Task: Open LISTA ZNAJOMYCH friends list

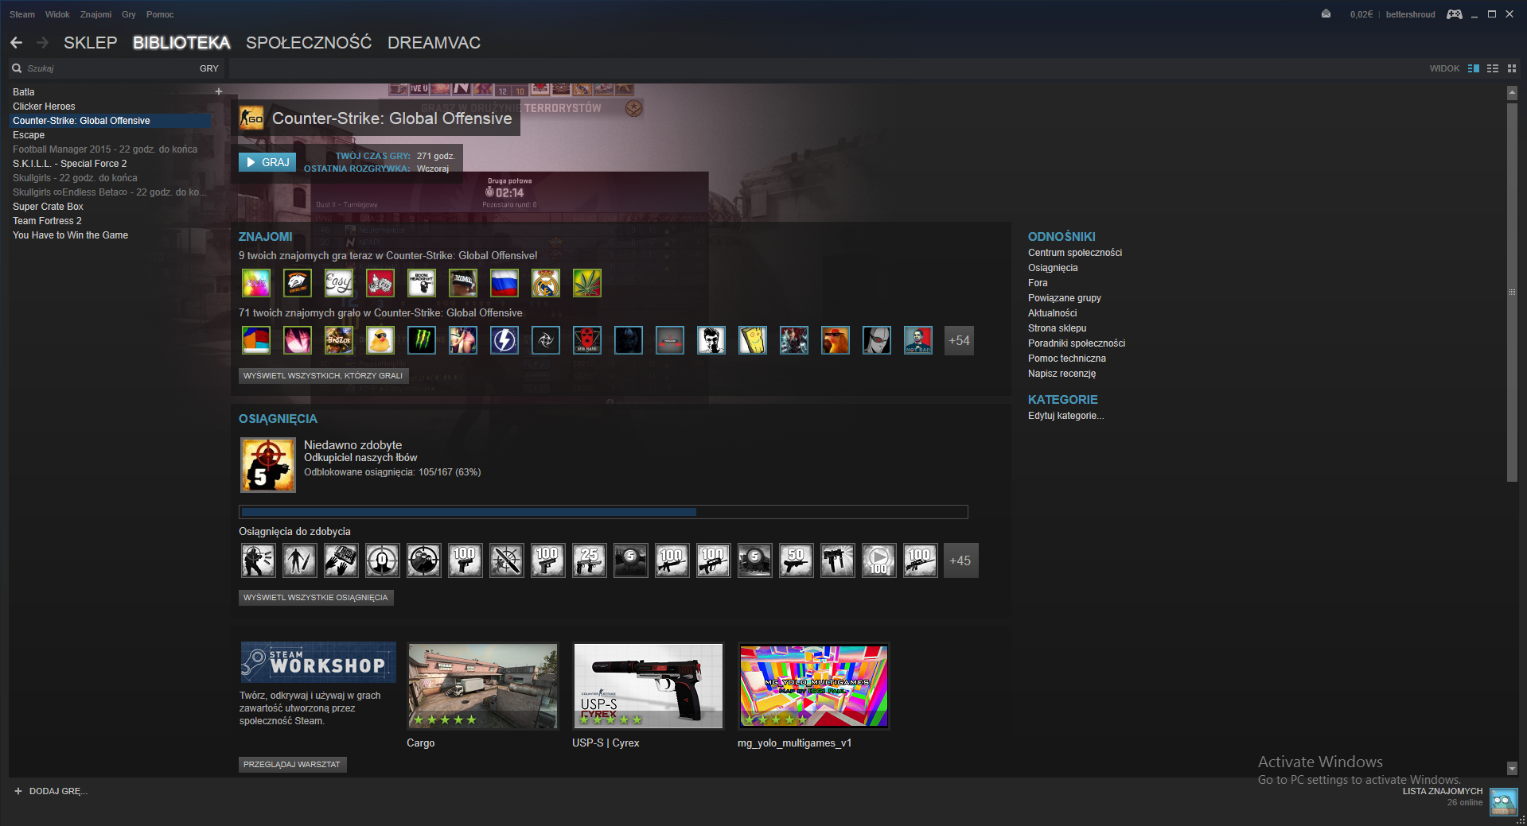Action: point(1442,791)
